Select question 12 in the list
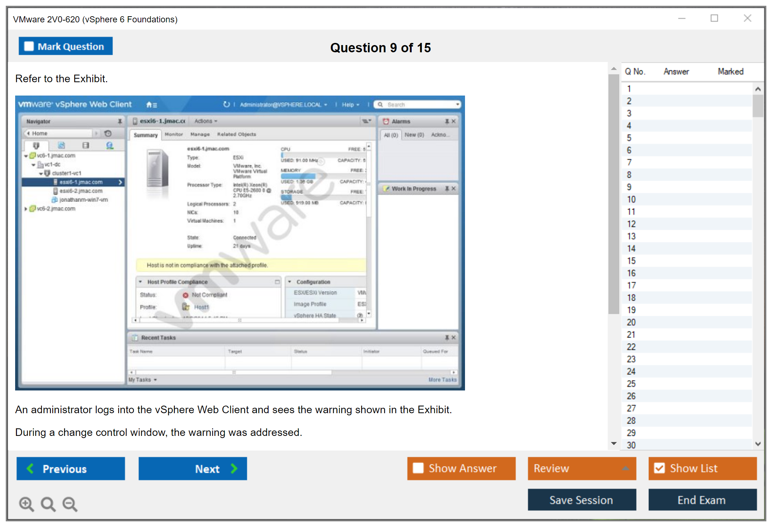This screenshot has width=775, height=530. (x=631, y=224)
